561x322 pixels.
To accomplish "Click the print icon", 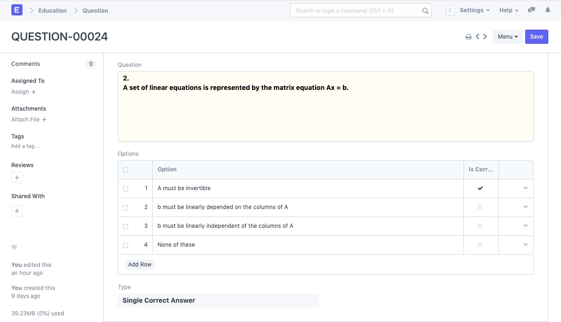I will (468, 37).
